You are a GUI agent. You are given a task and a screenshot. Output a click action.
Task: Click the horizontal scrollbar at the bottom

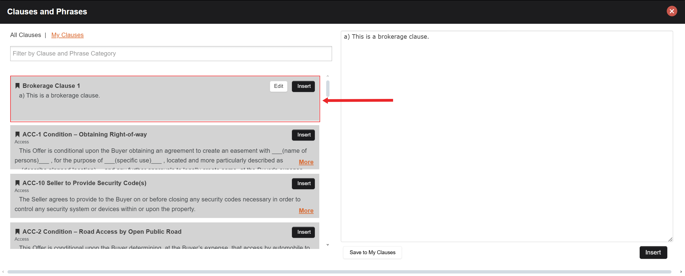coord(339,272)
